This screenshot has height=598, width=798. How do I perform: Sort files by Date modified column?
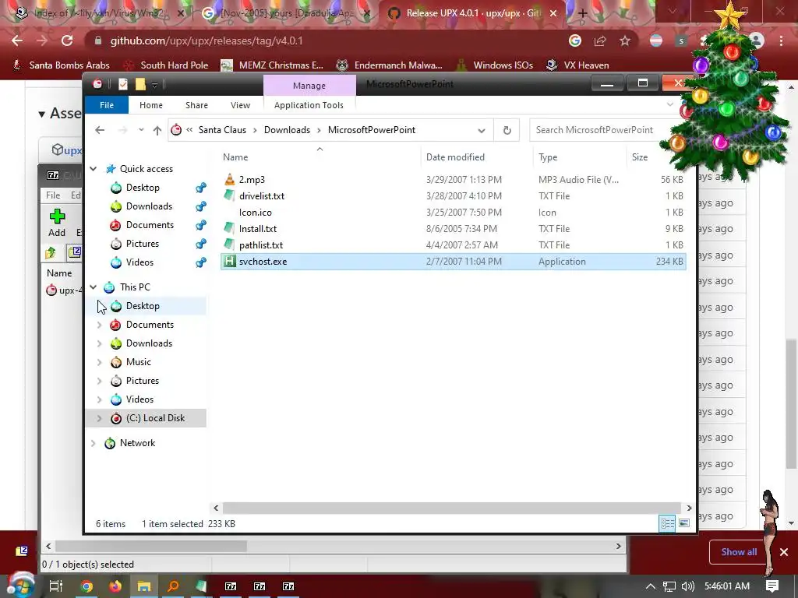click(x=455, y=157)
